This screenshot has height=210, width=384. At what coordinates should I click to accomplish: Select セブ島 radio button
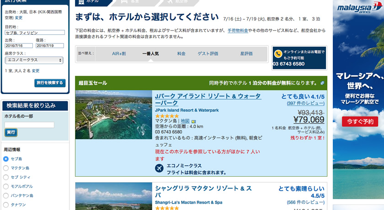(x=6, y=159)
